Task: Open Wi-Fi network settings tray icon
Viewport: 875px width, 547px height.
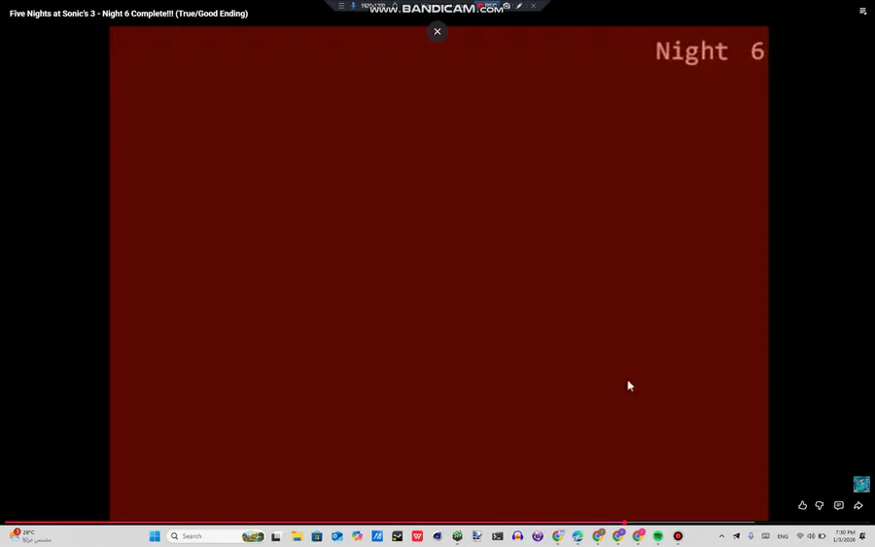Action: pyautogui.click(x=800, y=536)
